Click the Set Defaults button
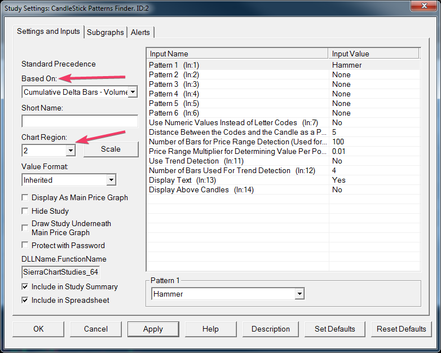441x353 pixels. click(334, 329)
